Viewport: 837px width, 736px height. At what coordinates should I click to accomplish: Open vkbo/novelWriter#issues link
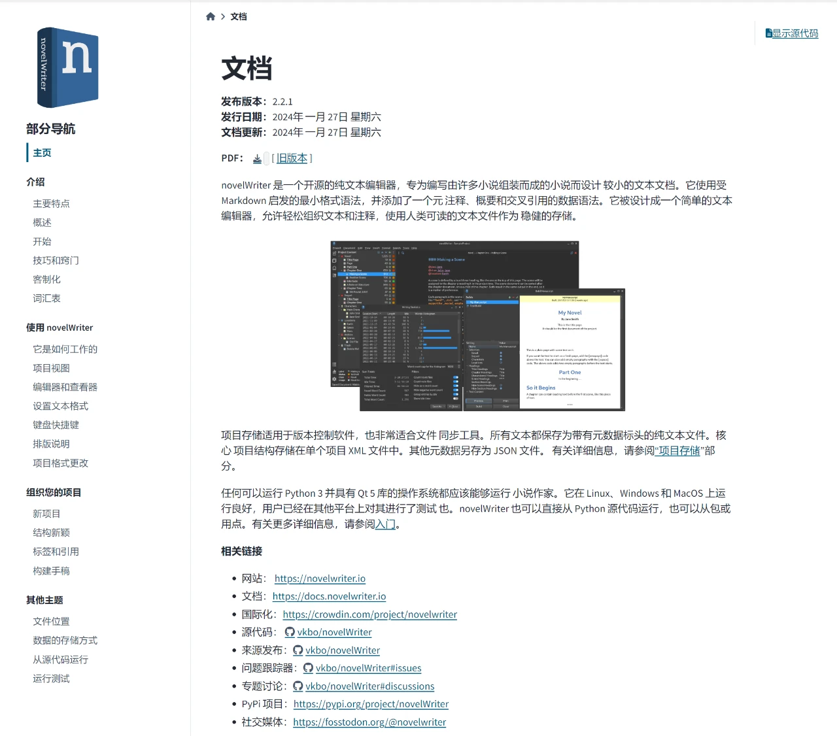click(x=368, y=668)
